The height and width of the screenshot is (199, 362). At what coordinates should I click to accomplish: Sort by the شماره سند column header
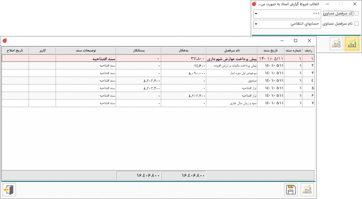coord(293,50)
